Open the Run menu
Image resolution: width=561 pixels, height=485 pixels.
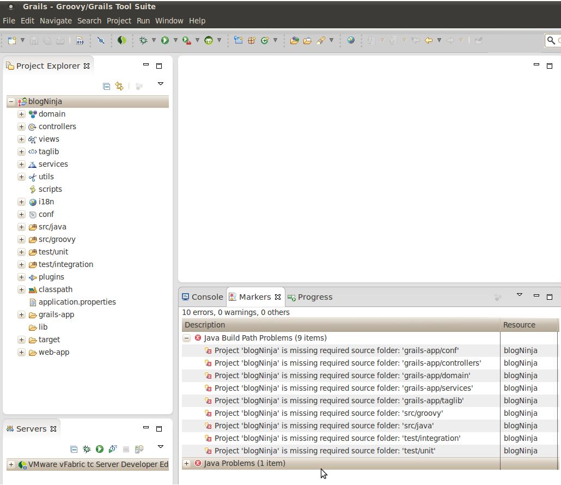click(x=143, y=21)
